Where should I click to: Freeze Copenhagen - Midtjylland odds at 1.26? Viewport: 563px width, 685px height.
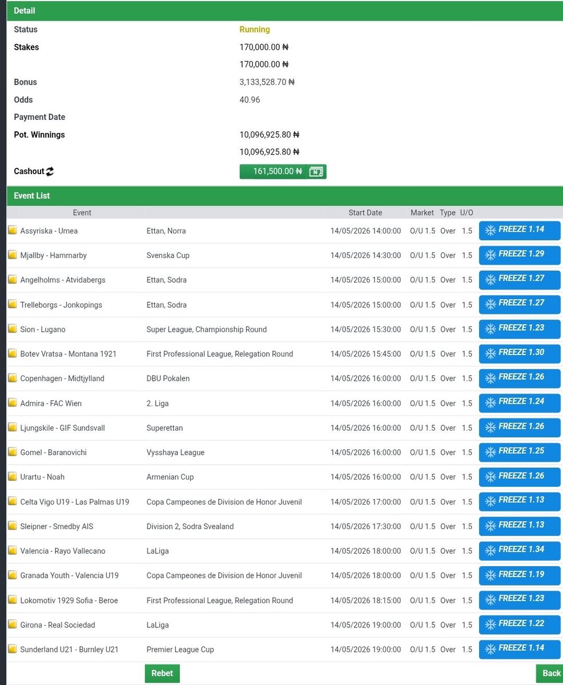(x=520, y=378)
